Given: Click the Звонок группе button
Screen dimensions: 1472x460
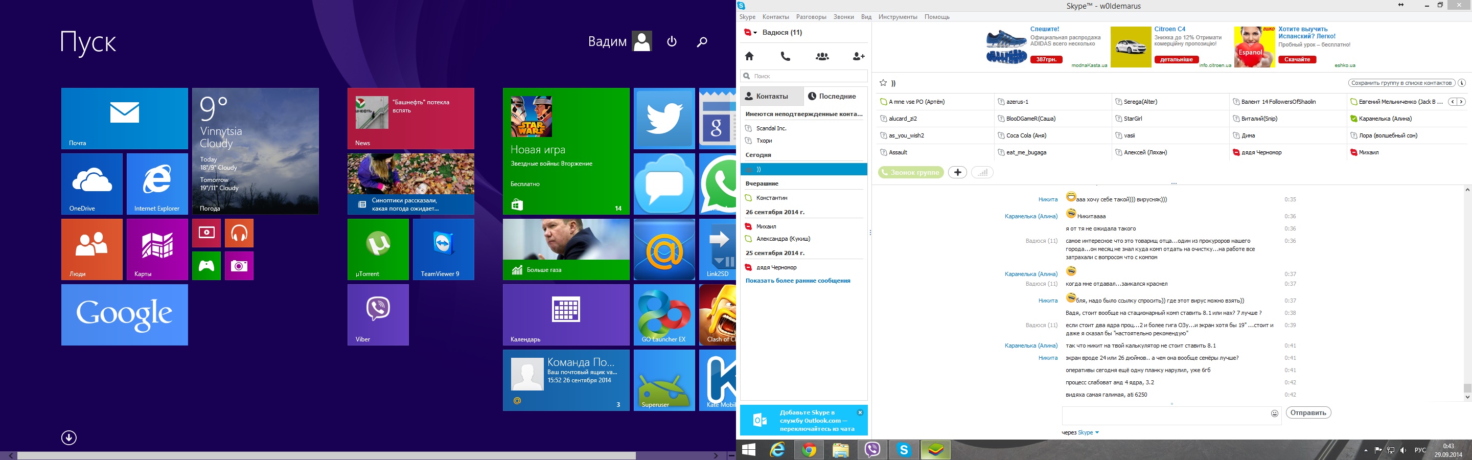Looking at the screenshot, I should (911, 172).
